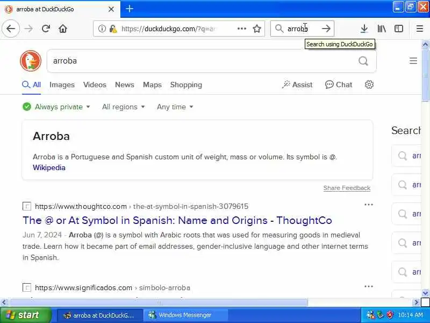Click the vertical scrollbar down arrow
The image size is (430, 323).
point(425,293)
